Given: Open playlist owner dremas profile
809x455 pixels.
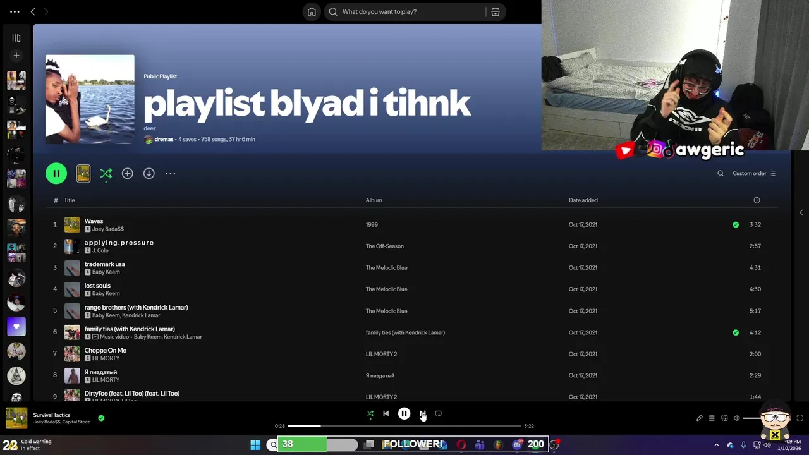Looking at the screenshot, I should click(x=164, y=139).
